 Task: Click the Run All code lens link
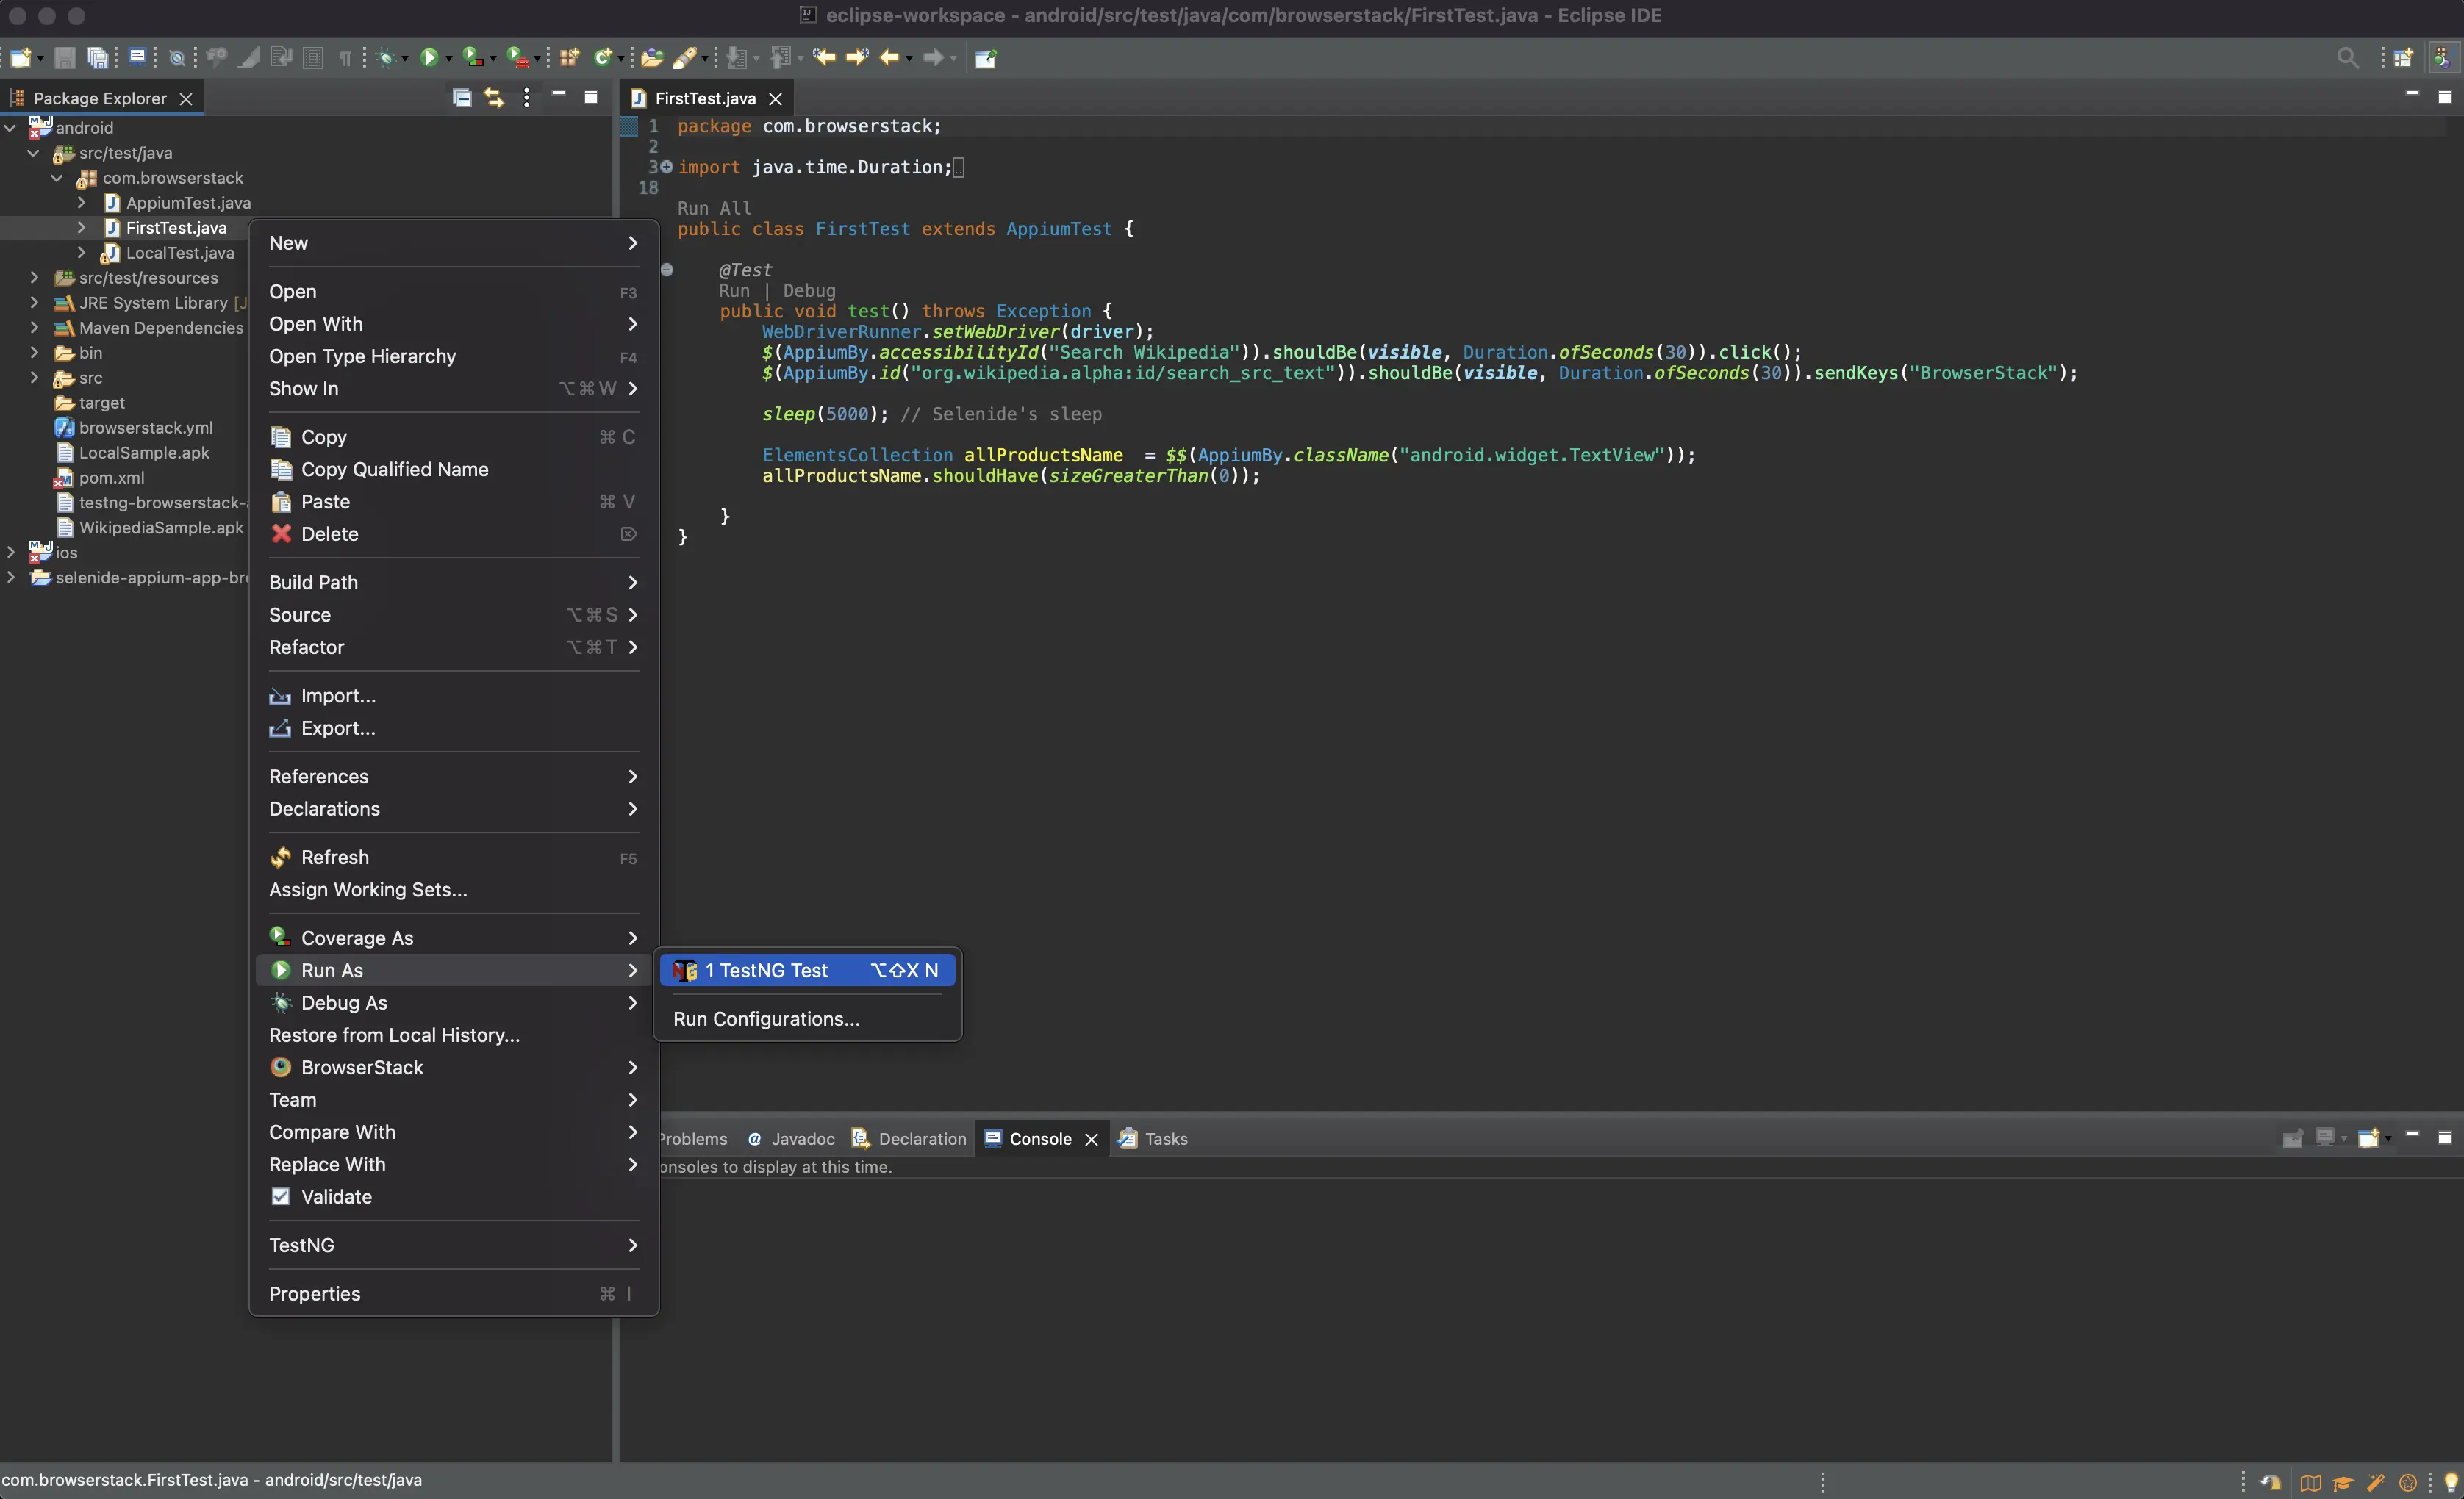click(x=714, y=208)
